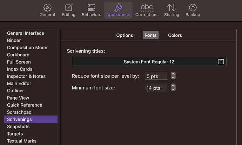The width and height of the screenshot is (242, 145).
Task: Select Binder in the sidebar list
Action: click(x=31, y=41)
